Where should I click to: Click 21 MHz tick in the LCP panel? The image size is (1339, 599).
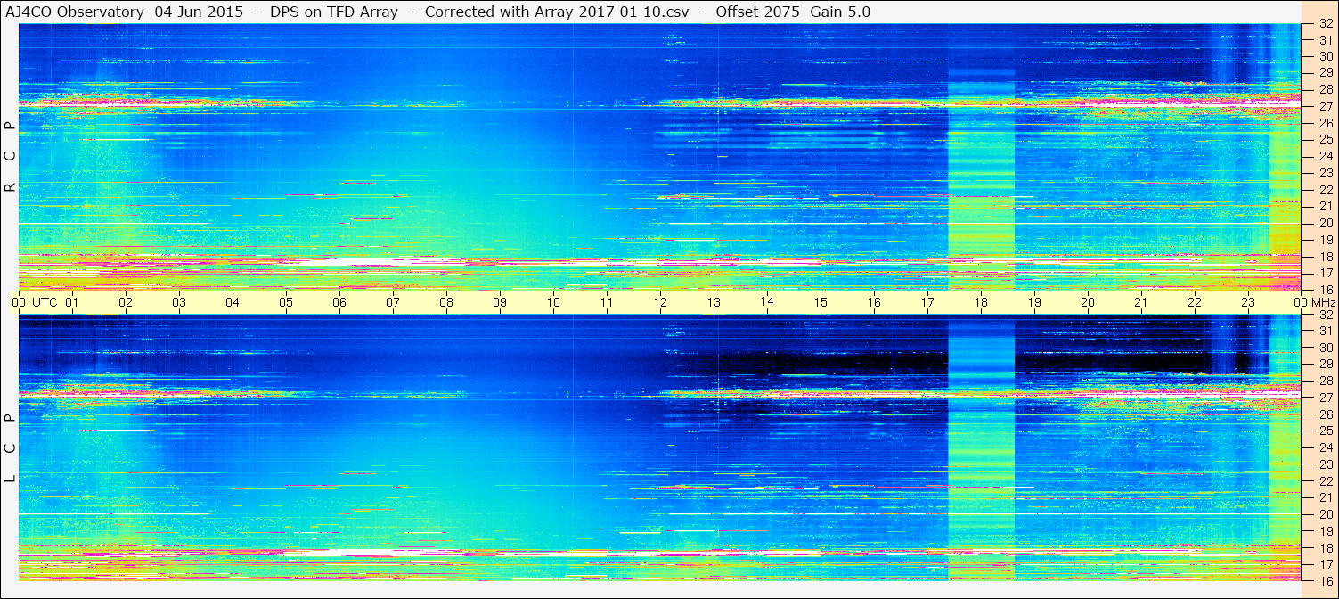[x=1325, y=497]
